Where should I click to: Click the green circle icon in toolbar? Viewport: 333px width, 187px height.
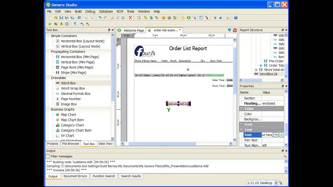click(189, 18)
